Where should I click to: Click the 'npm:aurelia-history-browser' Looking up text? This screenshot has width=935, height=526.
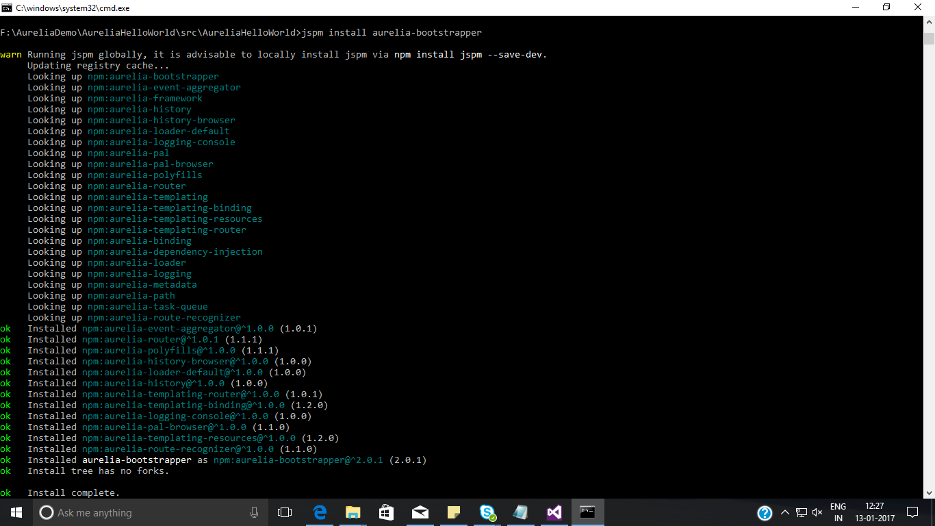point(162,121)
